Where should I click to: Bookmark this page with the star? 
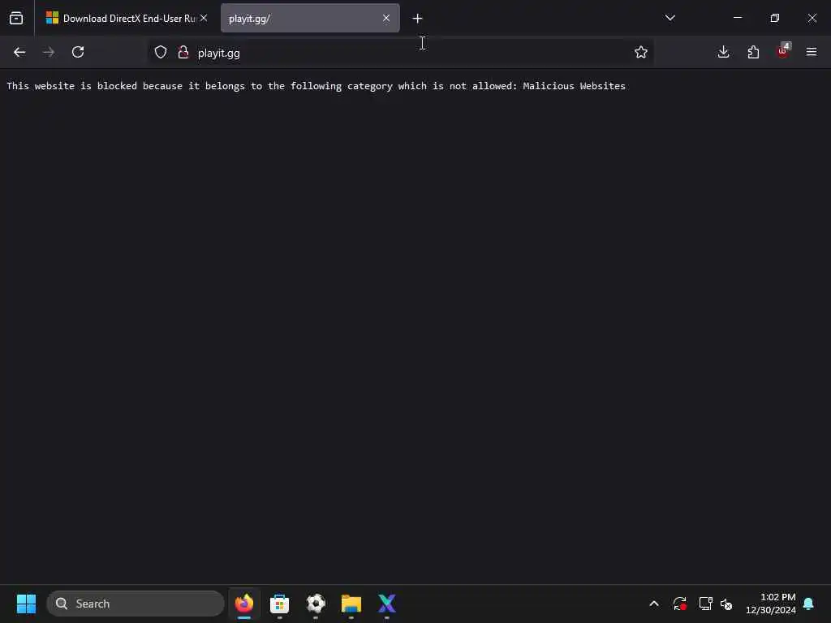pos(641,52)
